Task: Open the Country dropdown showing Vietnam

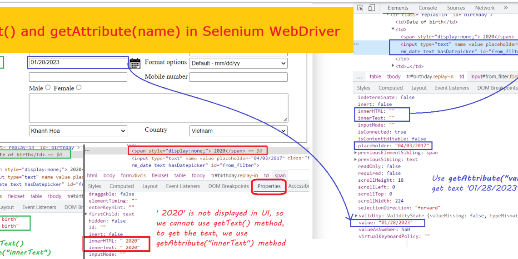Action: tap(238, 131)
